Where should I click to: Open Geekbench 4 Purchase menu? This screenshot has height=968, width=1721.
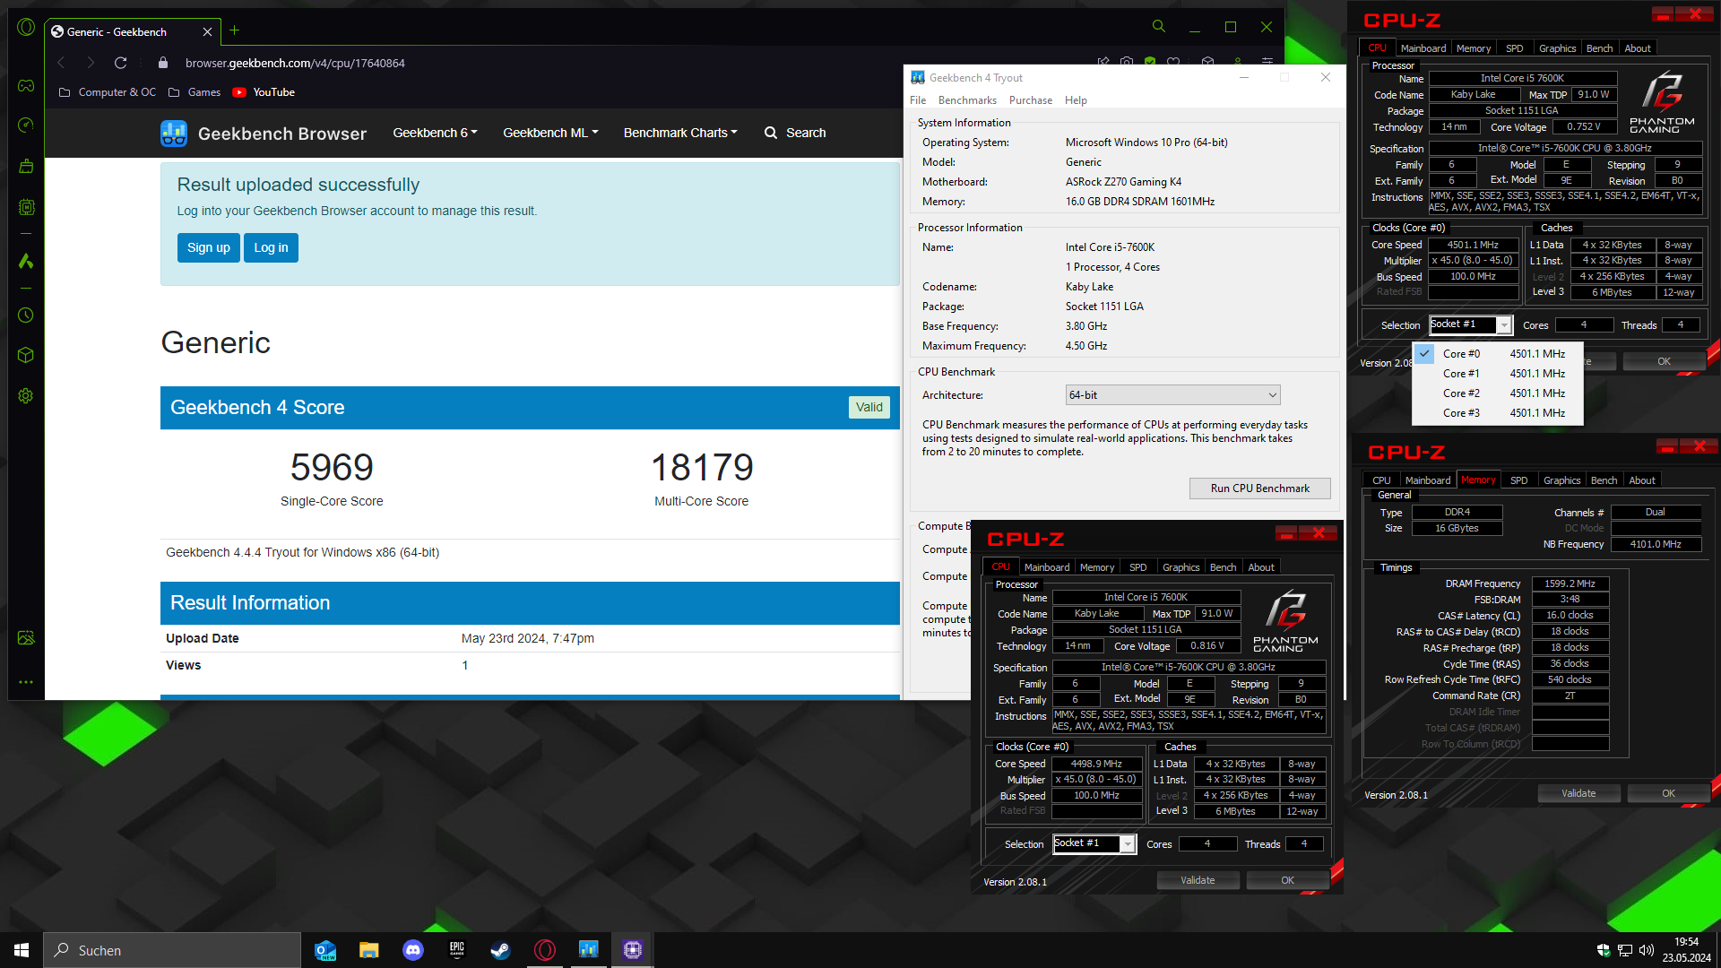1031,100
